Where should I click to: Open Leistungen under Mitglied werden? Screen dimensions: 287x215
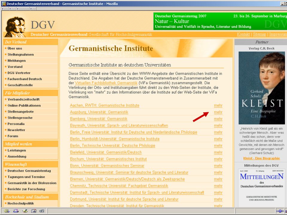point(17,150)
